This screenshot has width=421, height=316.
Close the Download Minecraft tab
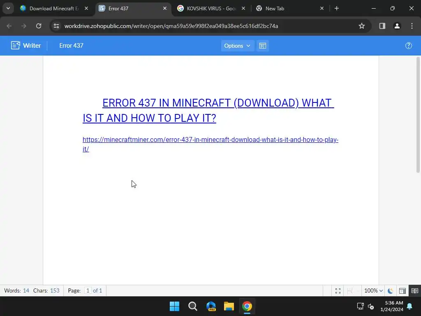point(86,8)
